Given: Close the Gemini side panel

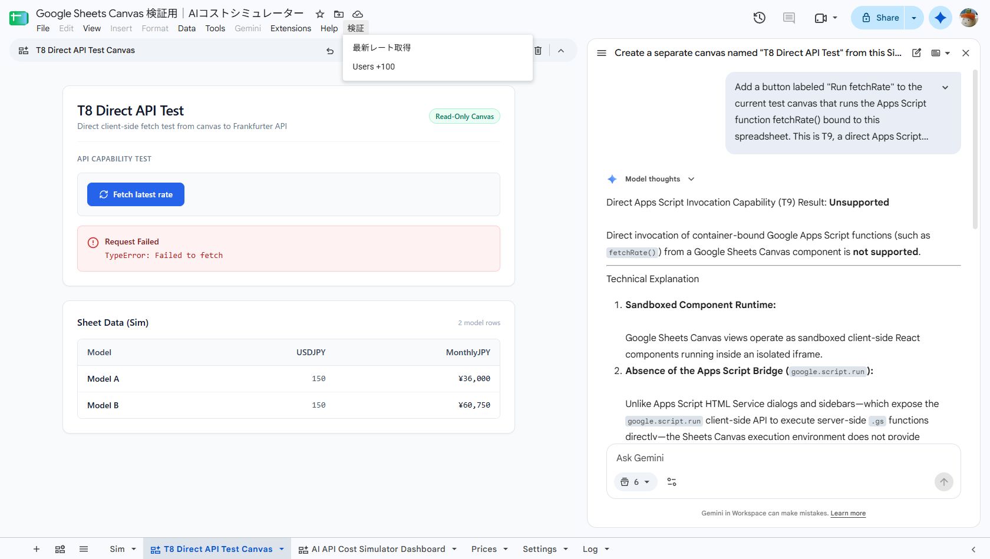Looking at the screenshot, I should pyautogui.click(x=966, y=53).
